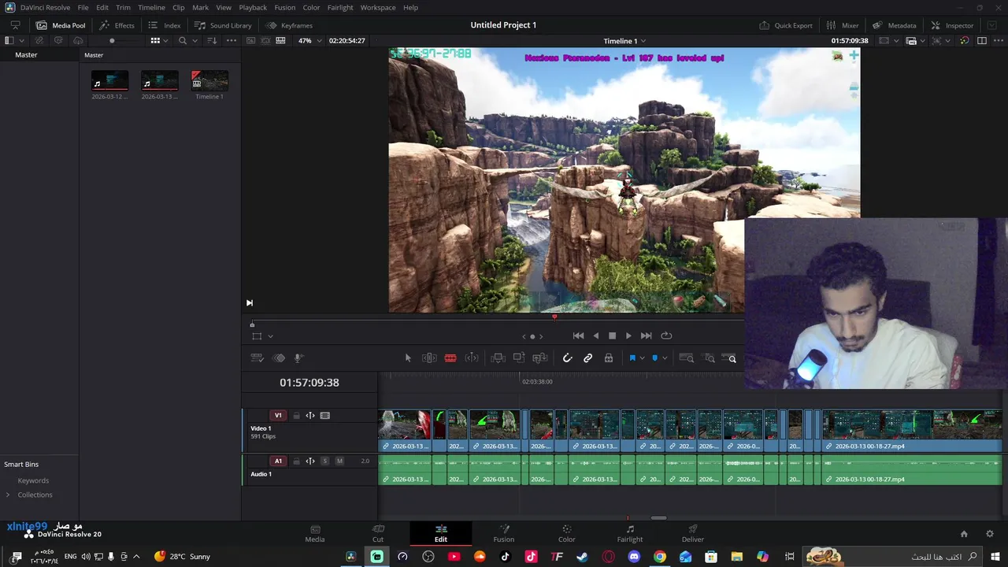
Task: Open the Playback menu
Action: (x=253, y=7)
